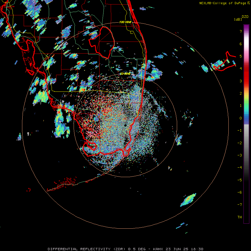Viewport: 251px width, 251px height.
Task: Click the -3 value on the color scale
Action: [x=240, y=155]
